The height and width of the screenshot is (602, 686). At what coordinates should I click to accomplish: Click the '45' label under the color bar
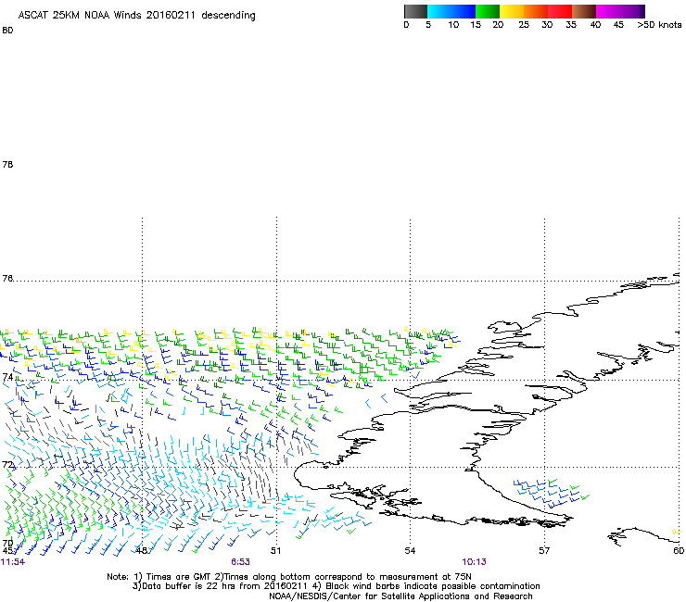[618, 25]
